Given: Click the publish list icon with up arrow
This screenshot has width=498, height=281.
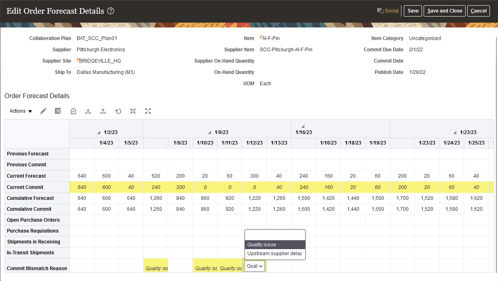Looking at the screenshot, I should [58, 111].
